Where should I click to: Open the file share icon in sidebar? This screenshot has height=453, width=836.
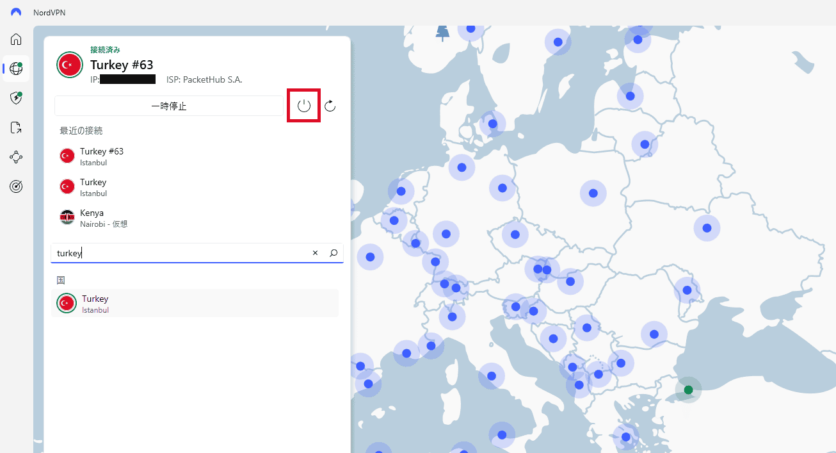[16, 128]
